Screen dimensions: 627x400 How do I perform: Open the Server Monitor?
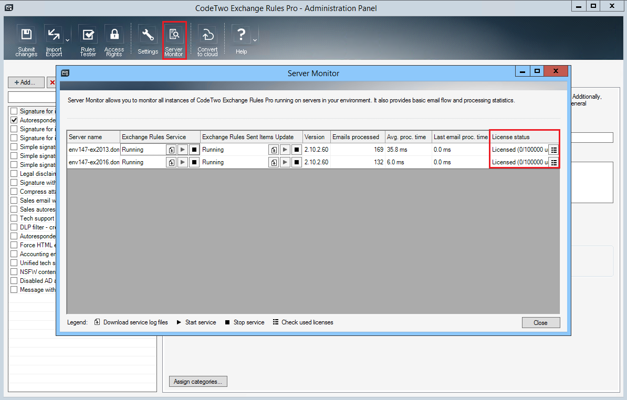(x=174, y=39)
